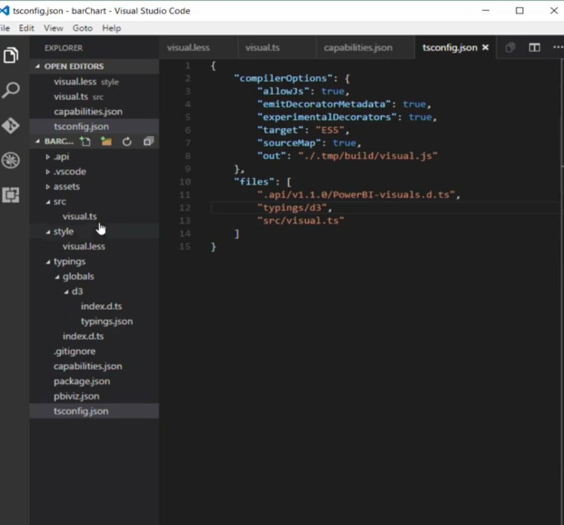Refresh the explorer file tree

coord(127,142)
